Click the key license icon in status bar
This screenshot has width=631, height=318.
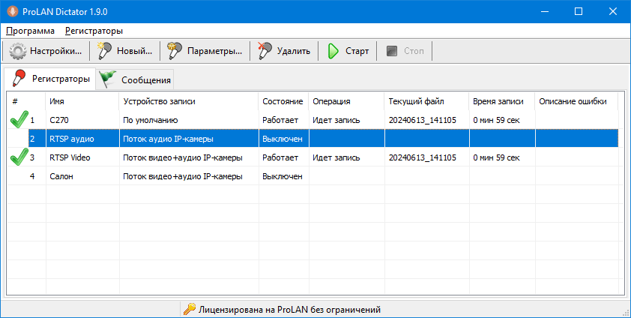point(190,309)
